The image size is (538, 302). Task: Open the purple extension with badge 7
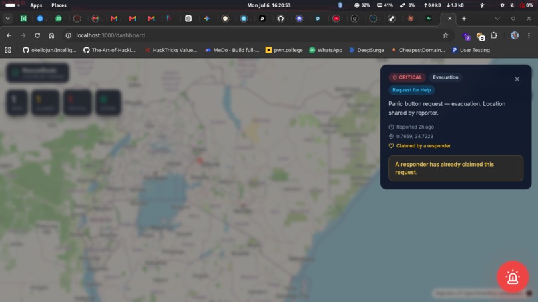click(467, 36)
